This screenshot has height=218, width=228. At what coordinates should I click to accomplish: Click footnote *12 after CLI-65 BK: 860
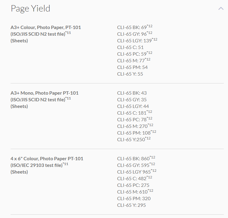(x=153, y=158)
